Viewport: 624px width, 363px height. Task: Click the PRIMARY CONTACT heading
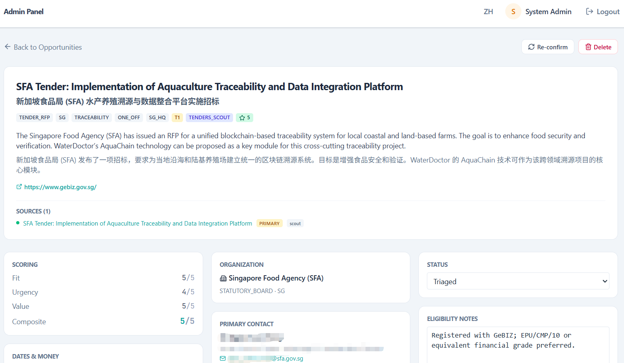tap(246, 324)
